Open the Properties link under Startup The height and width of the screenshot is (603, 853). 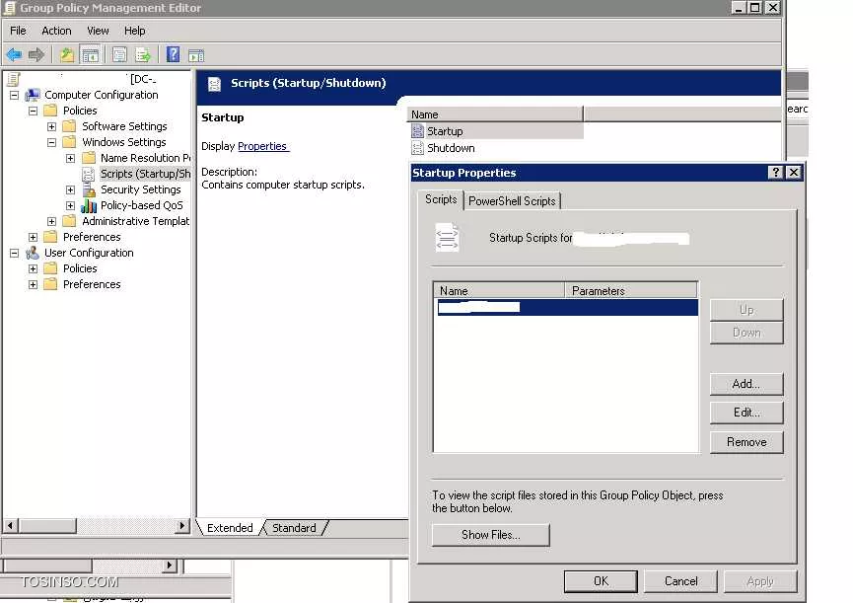point(262,146)
